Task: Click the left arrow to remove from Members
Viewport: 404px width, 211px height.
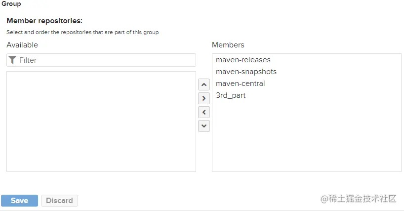Action: (x=204, y=112)
